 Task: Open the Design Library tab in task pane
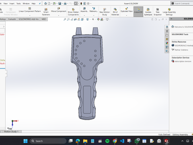[167, 31]
